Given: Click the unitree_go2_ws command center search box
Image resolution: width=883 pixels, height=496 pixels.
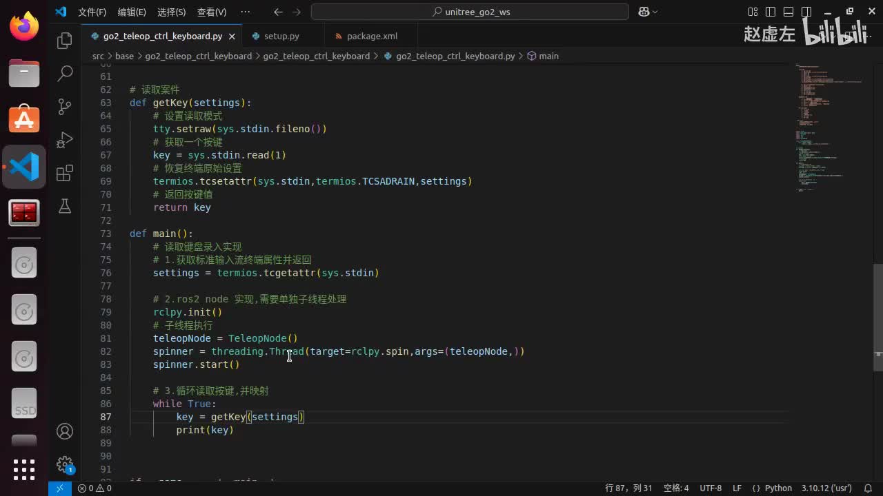Looking at the screenshot, I should 470,12.
